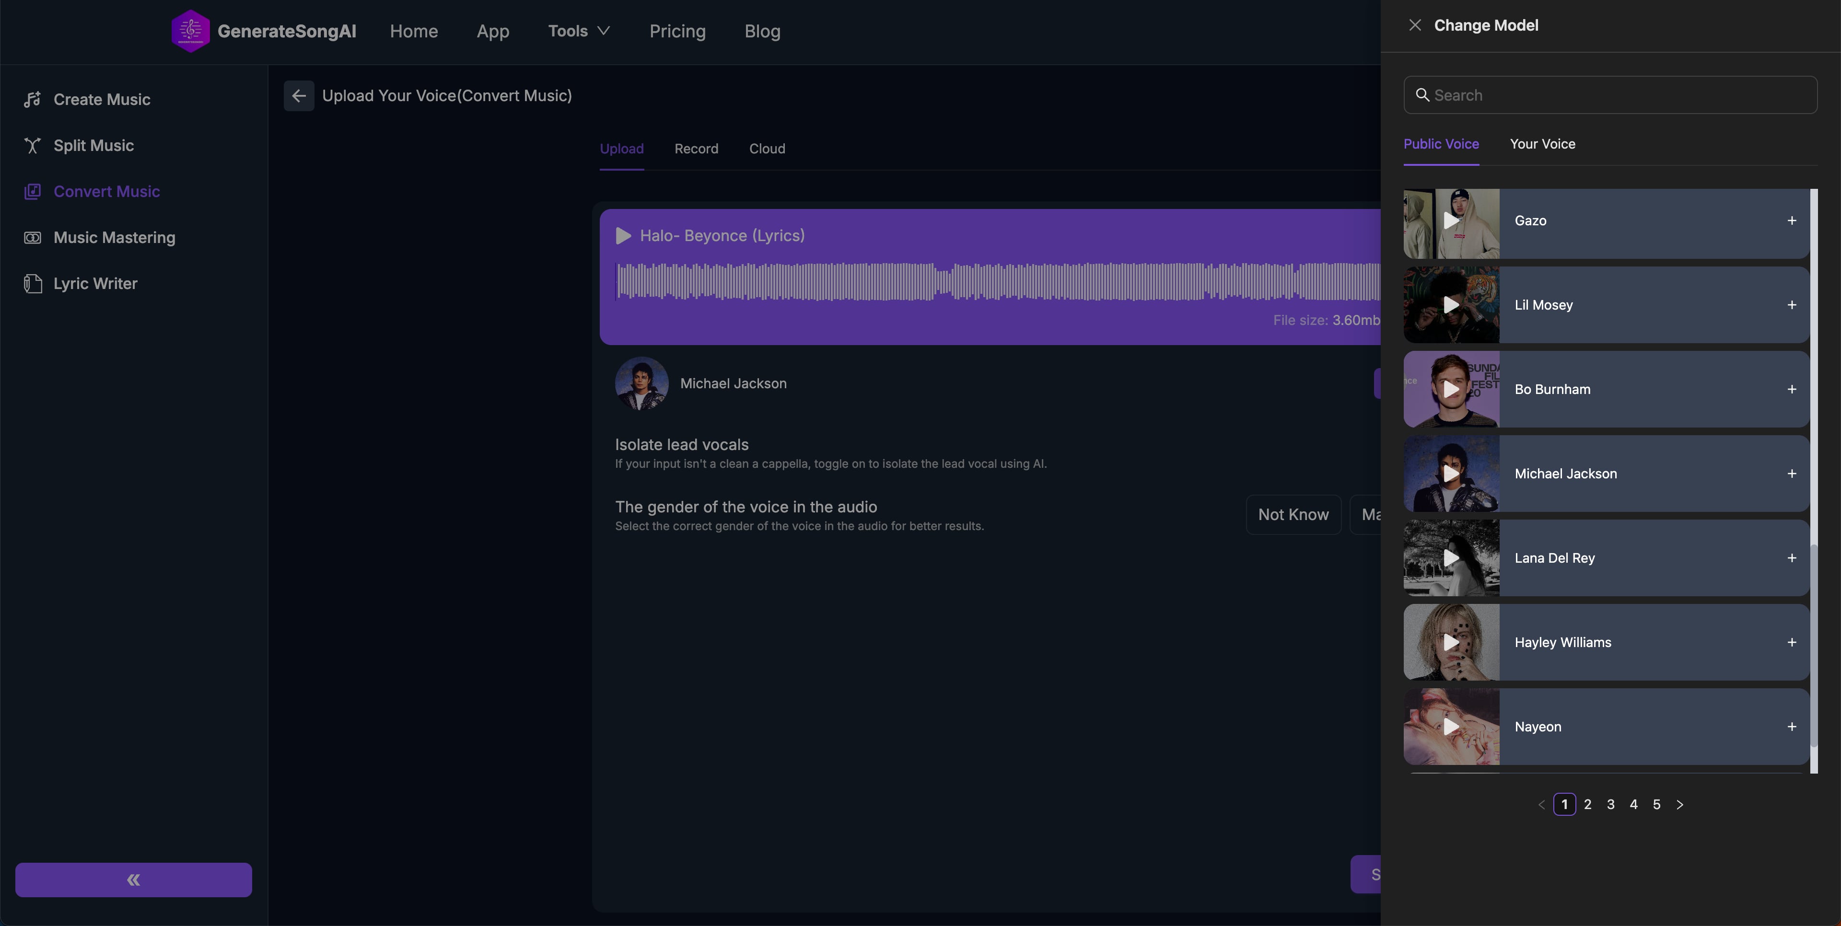Screen dimensions: 1841x926
Task: Select the Record tab
Action: (696, 149)
